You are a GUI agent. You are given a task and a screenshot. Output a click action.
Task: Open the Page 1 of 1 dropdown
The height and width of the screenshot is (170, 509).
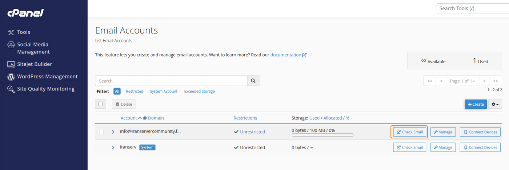tap(462, 81)
